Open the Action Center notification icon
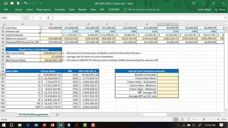Screen dimensions: 228x128 pos(221,125)
